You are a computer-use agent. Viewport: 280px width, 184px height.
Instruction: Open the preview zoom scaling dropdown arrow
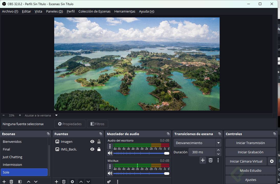(x=57, y=115)
